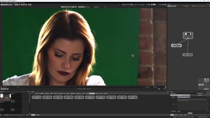
Task: Add the Crop node
Action: 47,97
